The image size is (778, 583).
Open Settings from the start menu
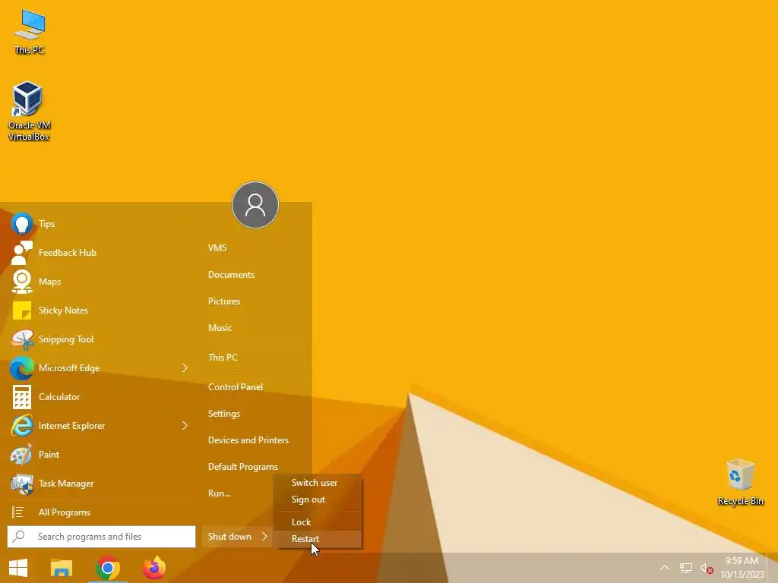point(224,414)
